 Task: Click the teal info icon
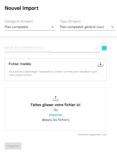(104, 48)
